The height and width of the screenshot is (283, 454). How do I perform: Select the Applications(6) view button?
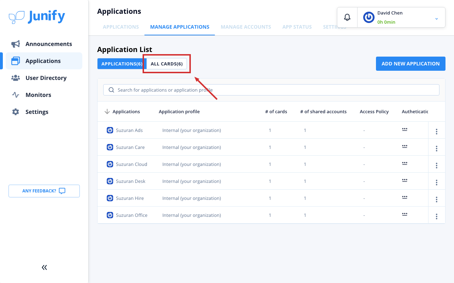[122, 64]
